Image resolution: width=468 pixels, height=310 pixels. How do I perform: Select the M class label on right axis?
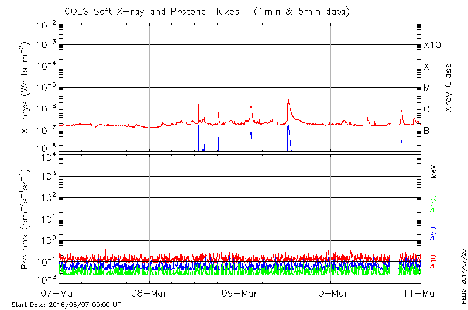click(427, 88)
